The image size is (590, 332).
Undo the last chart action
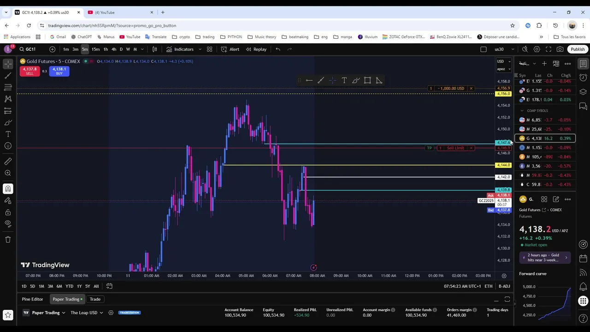(x=278, y=49)
